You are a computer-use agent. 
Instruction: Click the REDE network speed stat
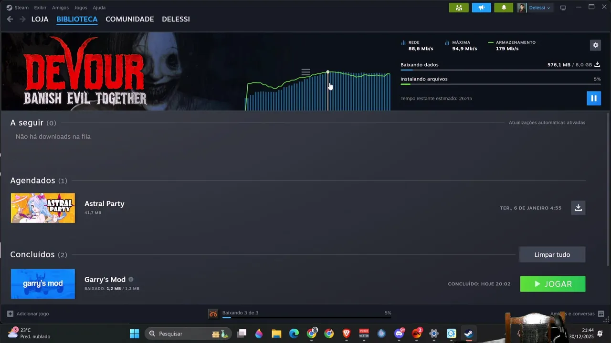417,45
